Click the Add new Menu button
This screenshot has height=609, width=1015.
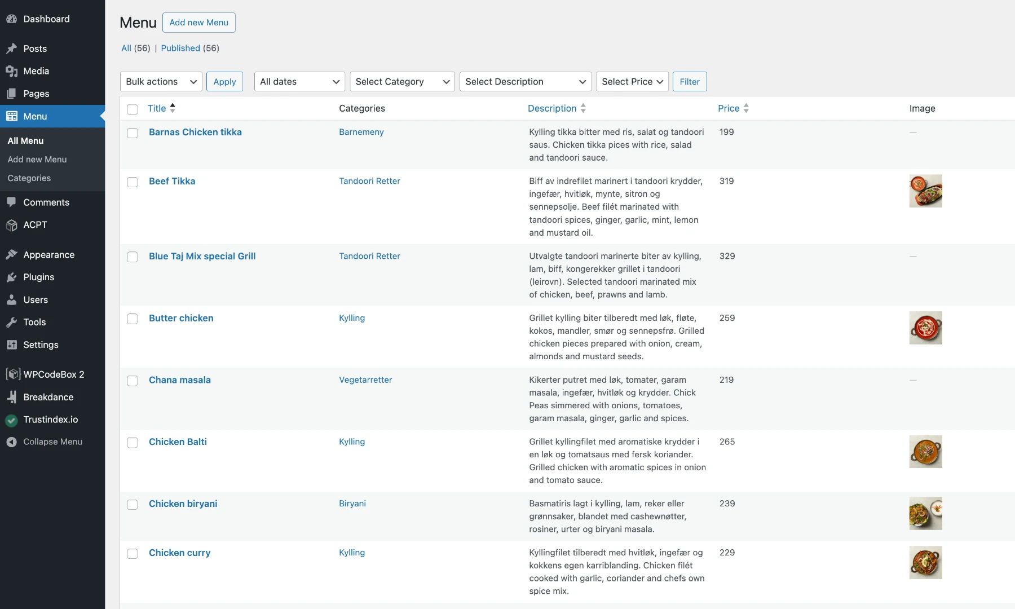pos(198,23)
